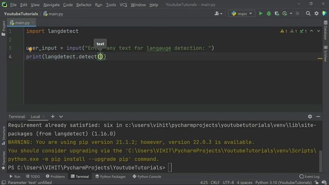Image resolution: width=329 pixels, height=185 pixels.
Task: Open the Python Packages tool window
Action: click(x=111, y=177)
